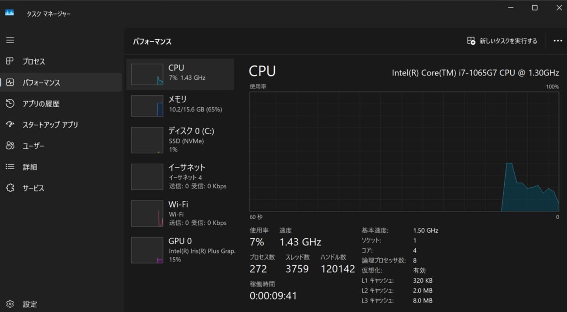Screen dimensions: 567x312
Task: Click the Task Manager app icon in title bar
Action: pos(10,13)
